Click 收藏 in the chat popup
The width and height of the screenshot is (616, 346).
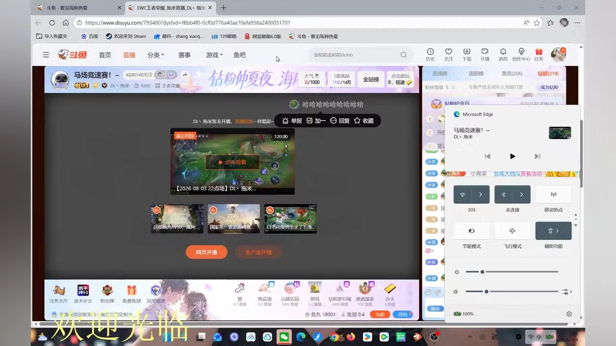coord(364,121)
